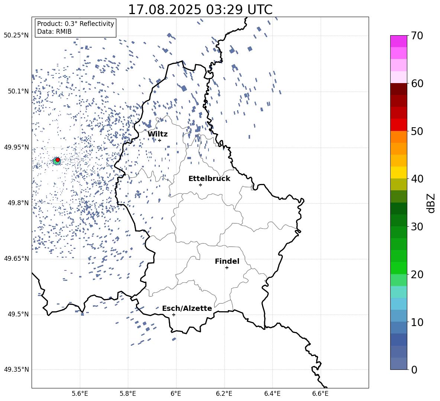Click the 50.25°N latitude label
440x401 pixels.
pos(16,36)
